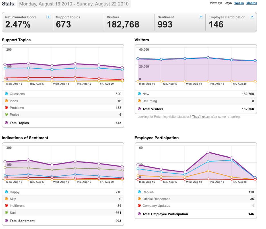Click the Official Responses orange marker

point(139,199)
